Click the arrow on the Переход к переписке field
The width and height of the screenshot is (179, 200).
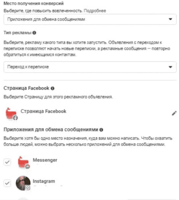pos(171,67)
